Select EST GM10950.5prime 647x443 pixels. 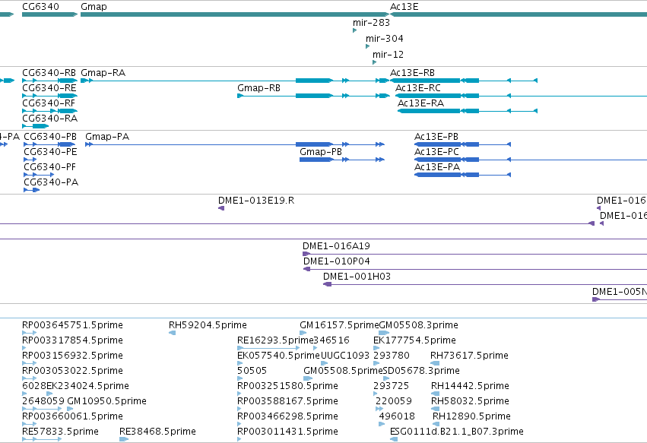[106, 402]
